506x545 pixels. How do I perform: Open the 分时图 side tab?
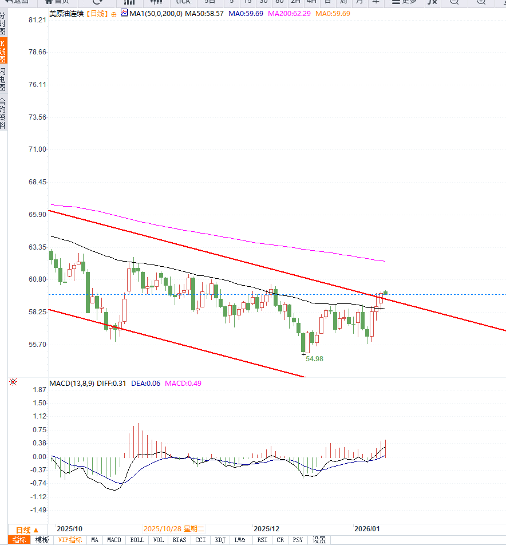pos(3,23)
